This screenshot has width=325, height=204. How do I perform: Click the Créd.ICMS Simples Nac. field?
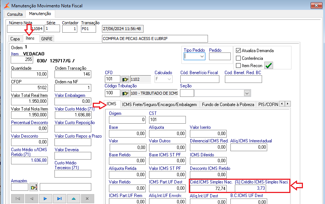(208, 189)
